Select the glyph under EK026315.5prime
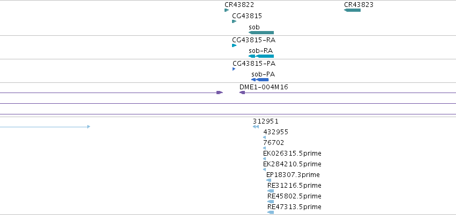This screenshot has width=456, height=215. tap(264, 159)
